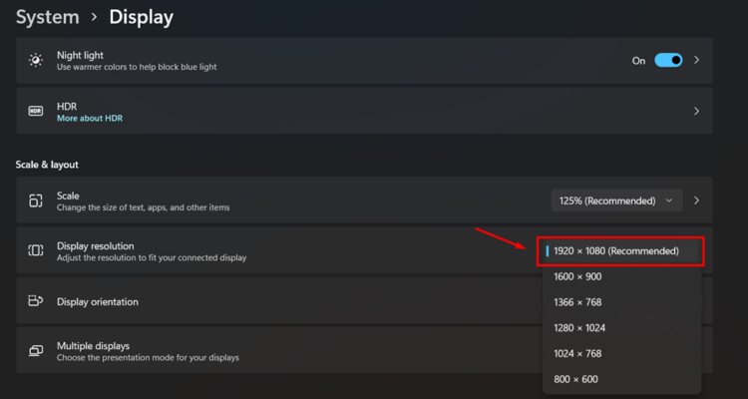Click the HDR badge icon
Image resolution: width=748 pixels, height=399 pixels.
pyautogui.click(x=36, y=111)
